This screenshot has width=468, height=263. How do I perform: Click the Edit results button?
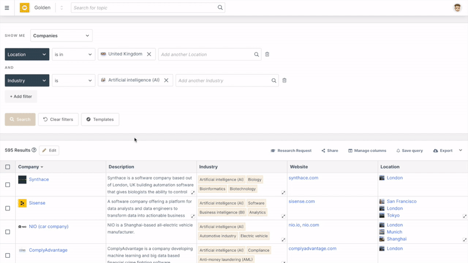(x=49, y=150)
